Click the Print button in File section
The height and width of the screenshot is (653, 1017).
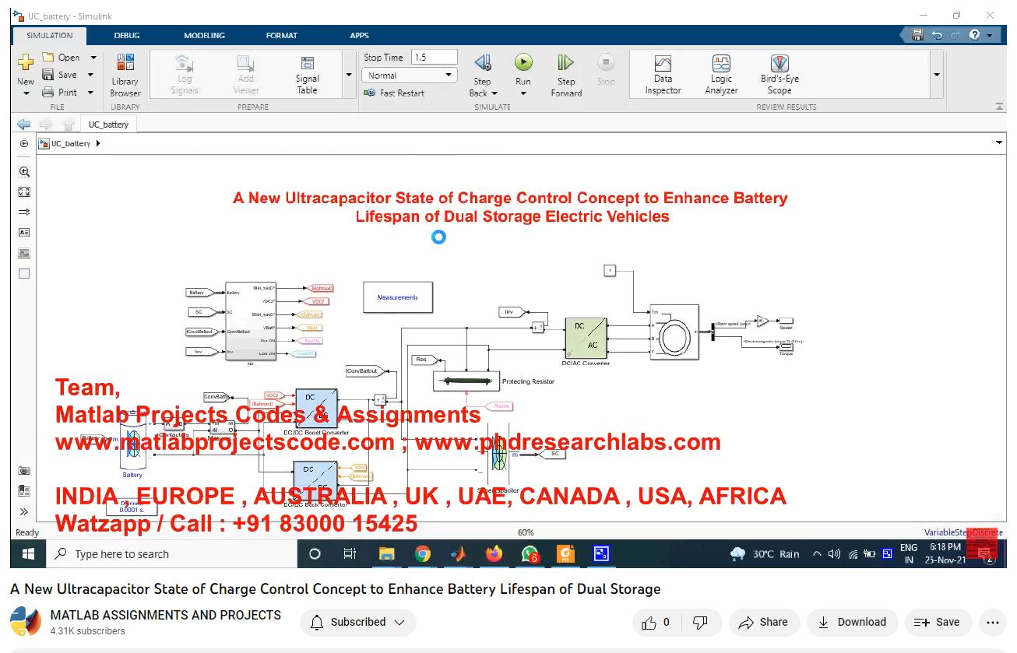tap(60, 92)
